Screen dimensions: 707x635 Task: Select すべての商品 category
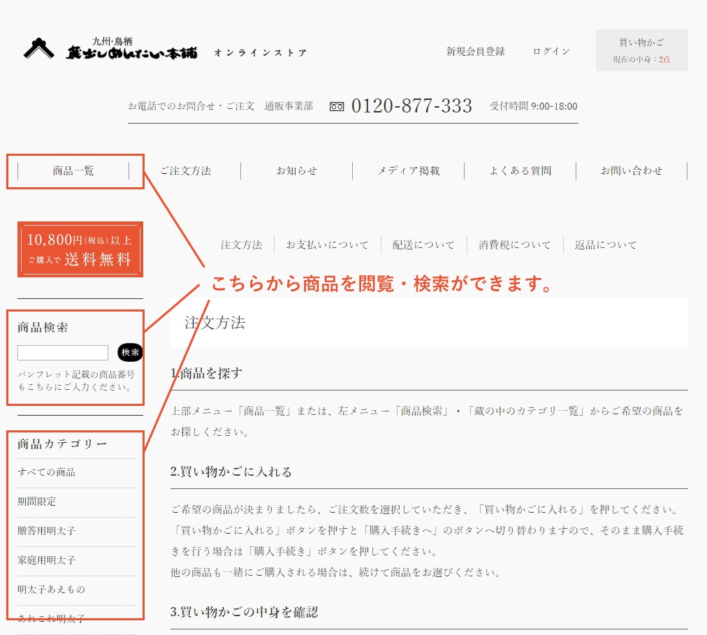tap(47, 473)
